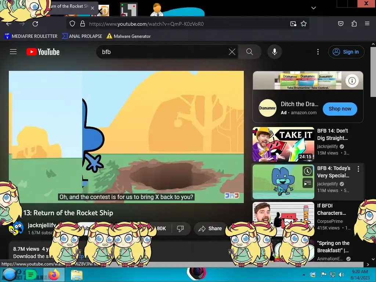
Task: Open the volume speaker tray icon
Action: click(x=341, y=275)
